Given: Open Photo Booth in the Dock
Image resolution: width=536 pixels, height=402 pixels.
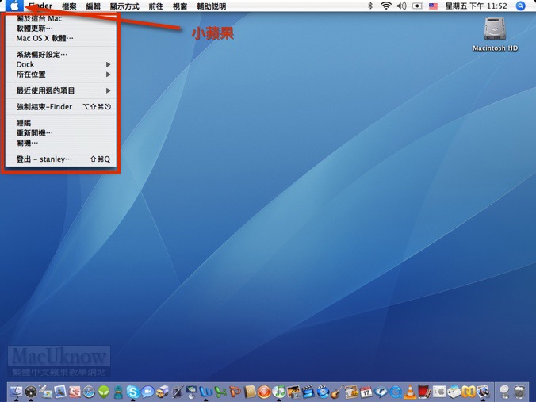Looking at the screenshot, I should (425, 392).
